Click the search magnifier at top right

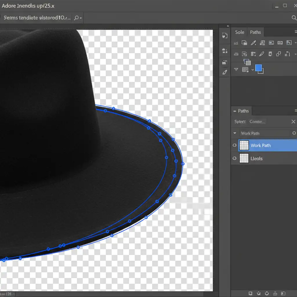294,18
